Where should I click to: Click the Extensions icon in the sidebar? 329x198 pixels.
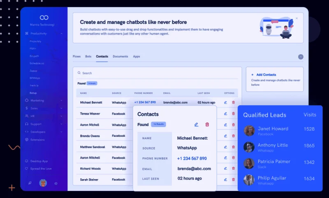coord(27,140)
